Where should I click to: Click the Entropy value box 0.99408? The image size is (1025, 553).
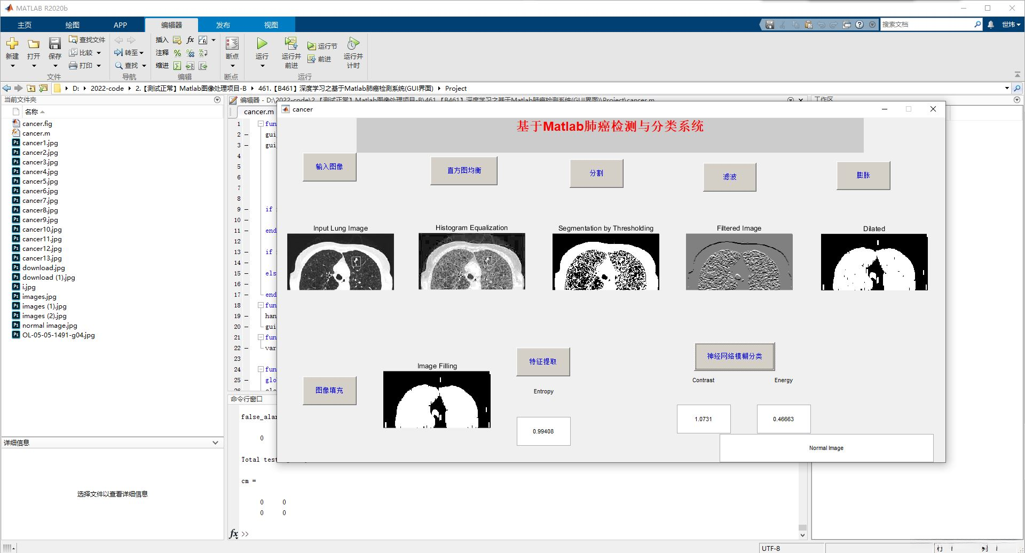pos(543,431)
